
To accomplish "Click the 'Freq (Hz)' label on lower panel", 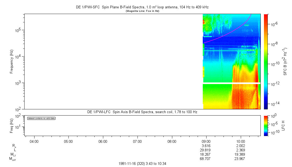I will point(12,125).
